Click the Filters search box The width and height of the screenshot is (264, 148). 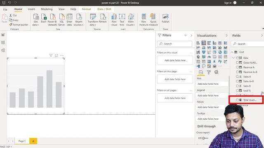click(x=174, y=44)
